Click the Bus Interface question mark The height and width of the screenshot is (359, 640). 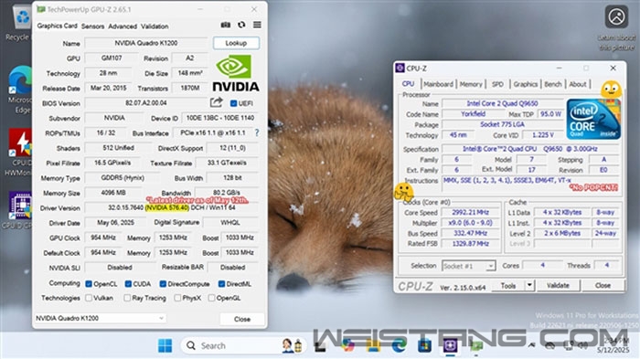(257, 132)
